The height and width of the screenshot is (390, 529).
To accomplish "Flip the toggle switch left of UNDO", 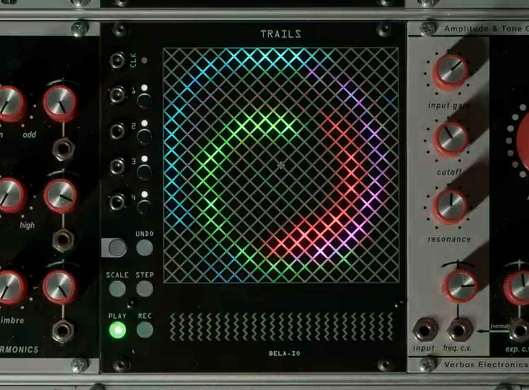I will click(x=114, y=248).
